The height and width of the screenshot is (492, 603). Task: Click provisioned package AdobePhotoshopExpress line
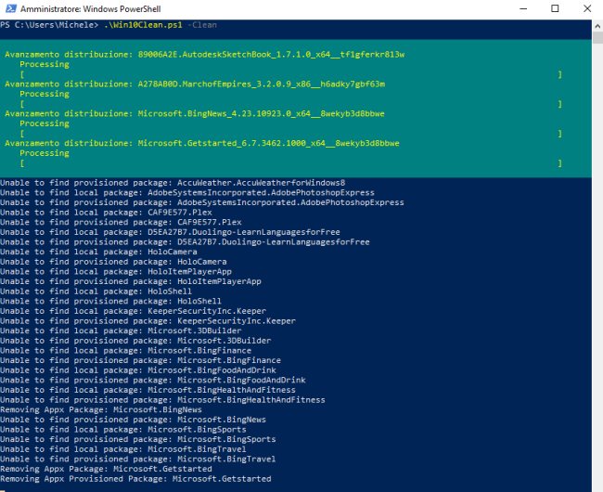point(202,202)
